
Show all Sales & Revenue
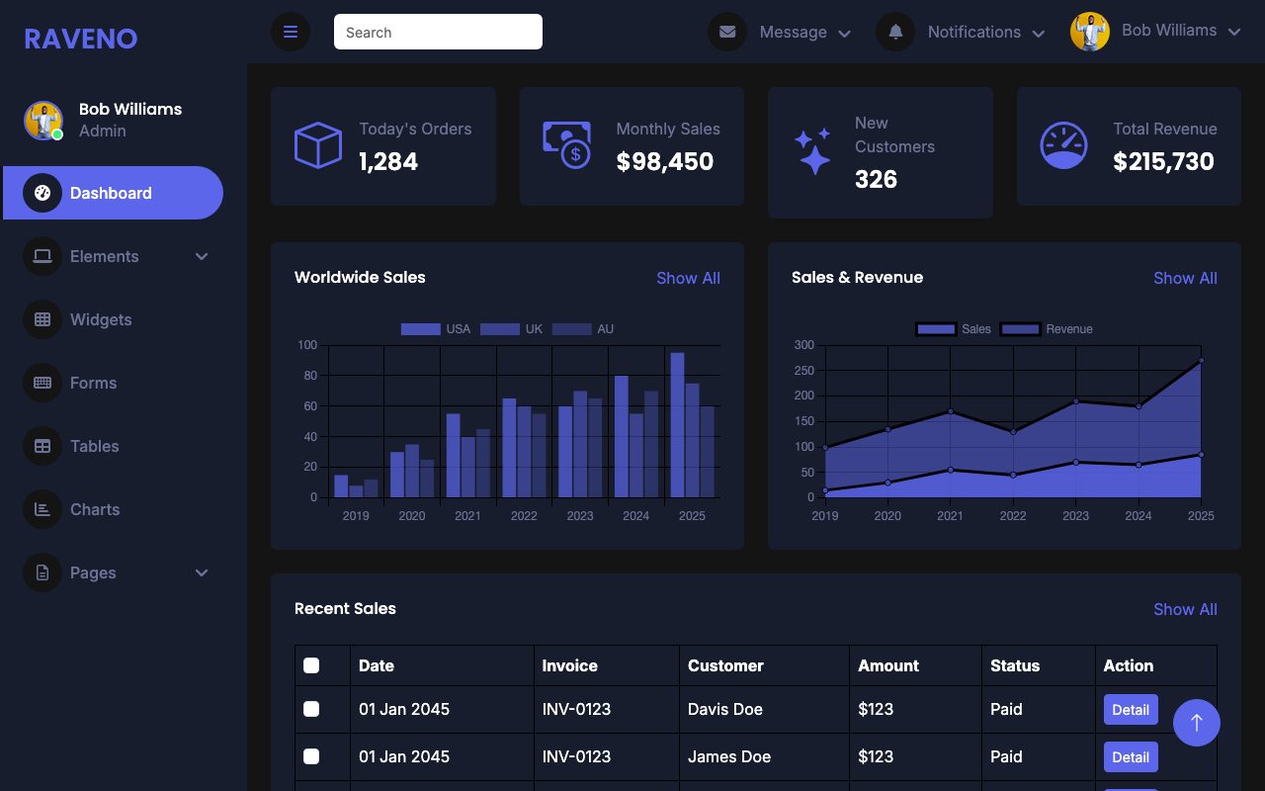coord(1185,278)
